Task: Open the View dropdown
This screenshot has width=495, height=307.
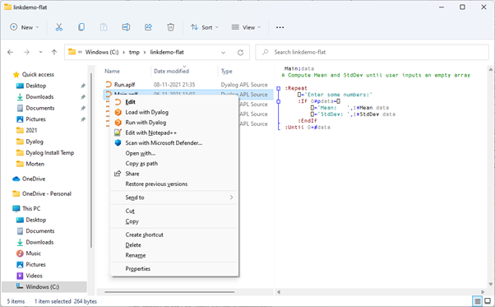Action: click(x=246, y=27)
